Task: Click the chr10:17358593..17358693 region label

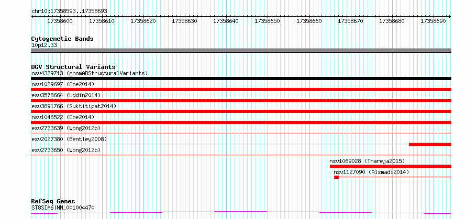Action: (69, 11)
